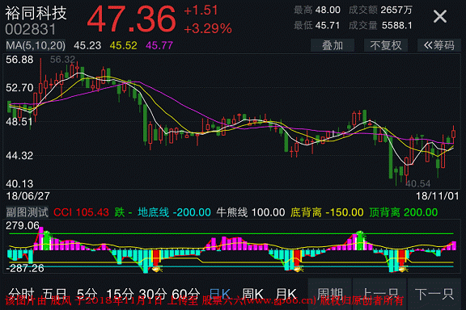The height and width of the screenshot is (310, 466).
Task: Click the 裕同科技 stock name
Action: (36, 14)
